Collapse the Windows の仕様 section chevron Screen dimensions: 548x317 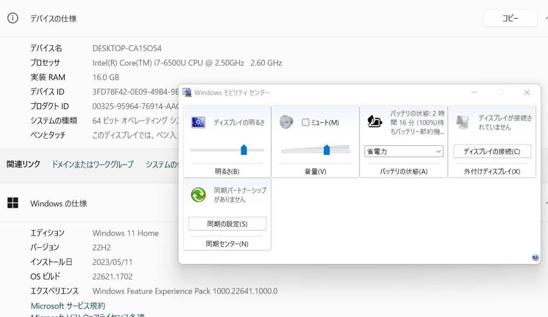pos(546,203)
